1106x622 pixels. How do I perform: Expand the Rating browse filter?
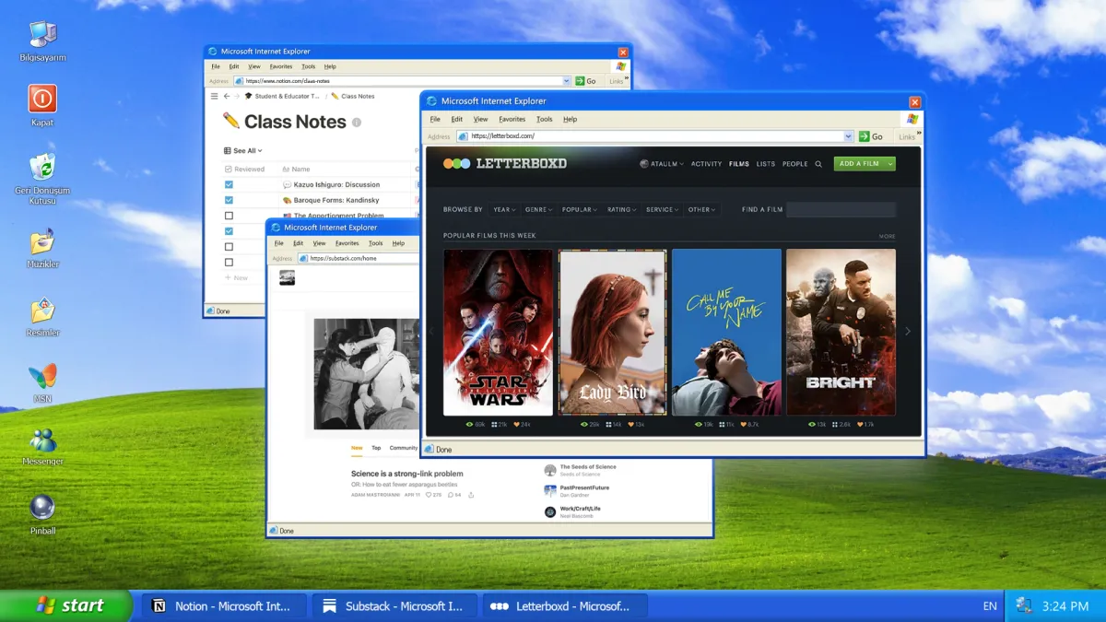pos(621,210)
